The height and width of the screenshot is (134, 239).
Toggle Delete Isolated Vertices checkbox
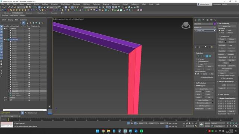click(219, 76)
